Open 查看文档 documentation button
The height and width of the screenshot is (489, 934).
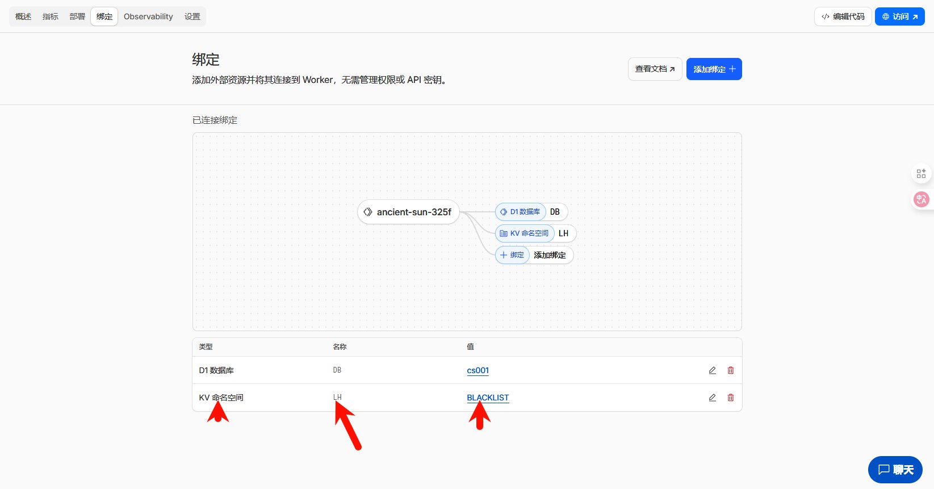coord(655,69)
